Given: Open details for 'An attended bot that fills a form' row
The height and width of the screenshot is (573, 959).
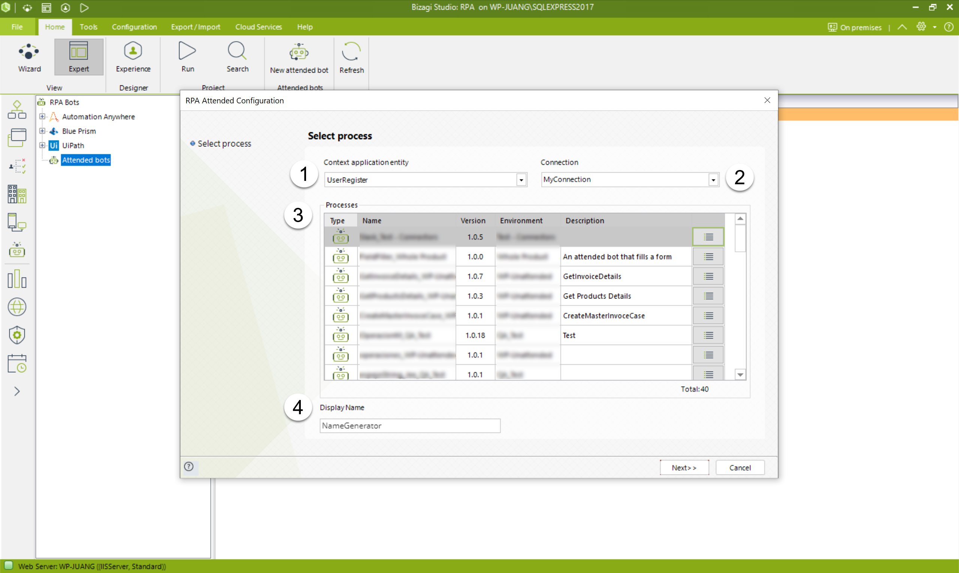Looking at the screenshot, I should tap(708, 257).
